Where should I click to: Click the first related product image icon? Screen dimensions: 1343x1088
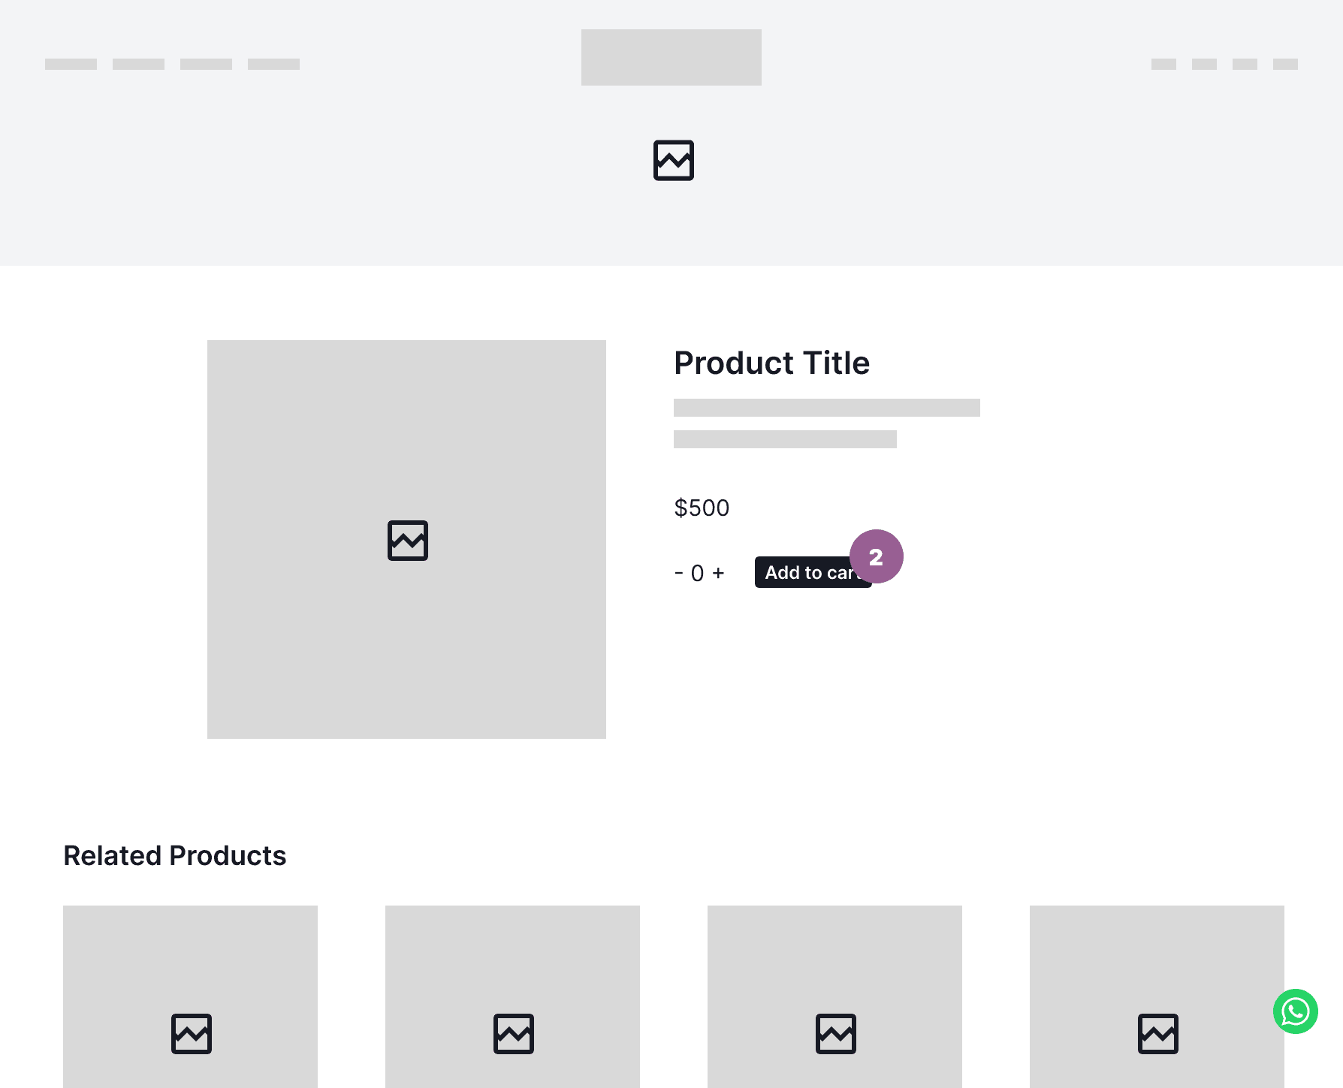190,1034
